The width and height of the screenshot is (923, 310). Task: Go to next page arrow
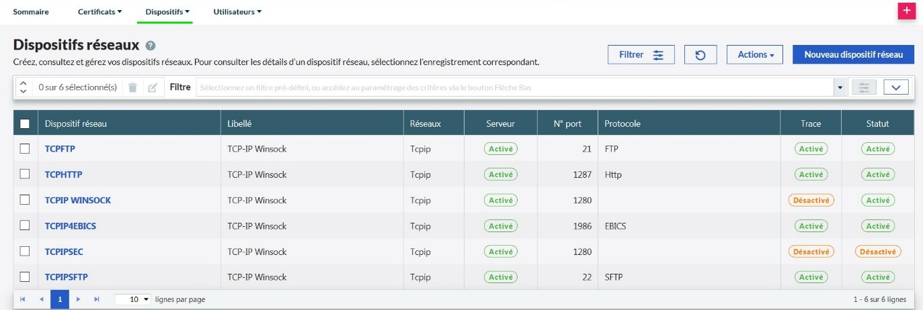79,299
